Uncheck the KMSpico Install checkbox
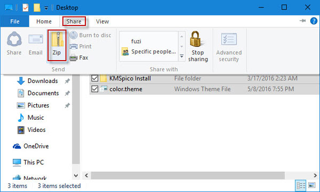Screen dimensions: 320x192 95,78
